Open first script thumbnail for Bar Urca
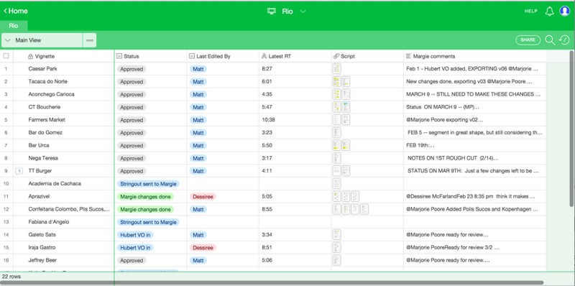This screenshot has height=286, width=575. point(336,145)
